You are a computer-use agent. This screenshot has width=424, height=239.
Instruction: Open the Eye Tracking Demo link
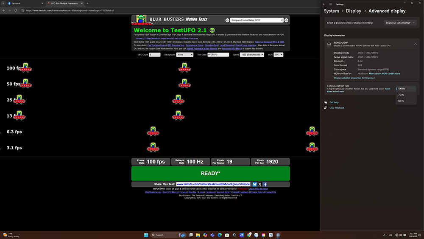156,45
